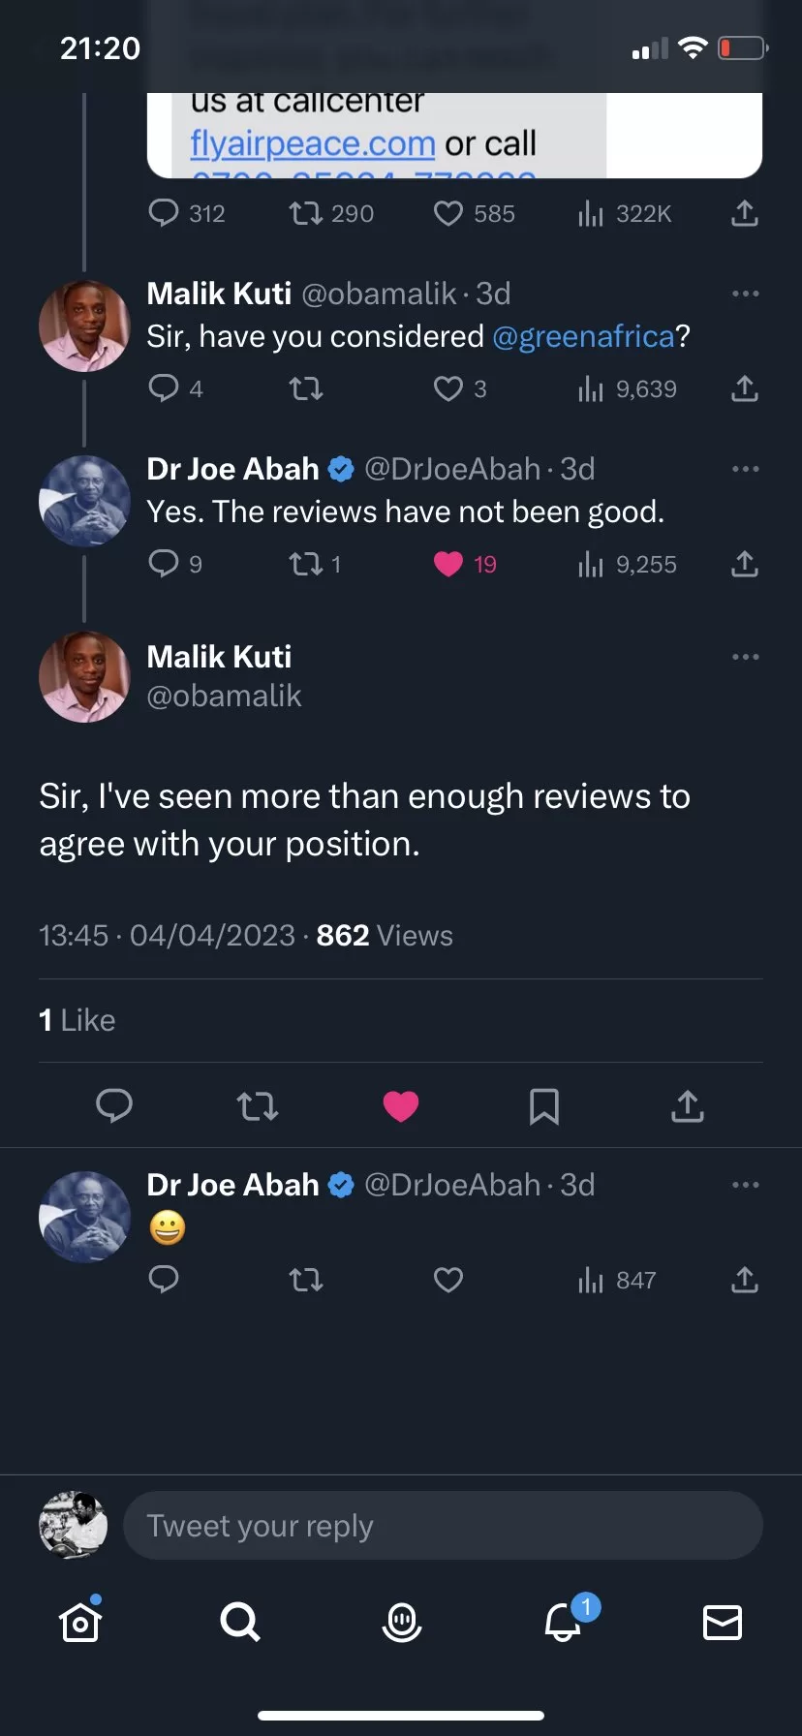This screenshot has width=802, height=1736.
Task: Unlike Dr Joe Abah's reviews reply
Action: [x=448, y=564]
